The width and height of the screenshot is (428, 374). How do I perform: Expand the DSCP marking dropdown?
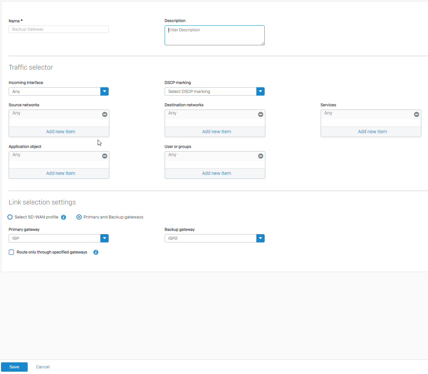click(260, 91)
